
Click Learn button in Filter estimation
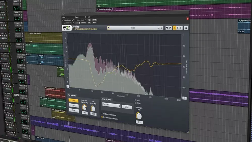(x=73, y=100)
